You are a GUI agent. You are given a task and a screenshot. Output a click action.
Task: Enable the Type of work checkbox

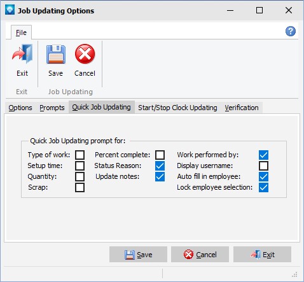[x=79, y=155]
